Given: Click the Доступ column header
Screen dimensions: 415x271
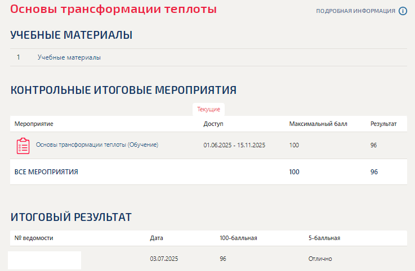Looking at the screenshot, I should point(213,124).
